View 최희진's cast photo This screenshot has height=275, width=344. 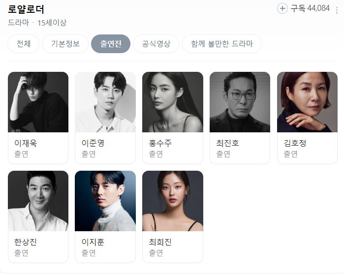pyautogui.click(x=173, y=201)
